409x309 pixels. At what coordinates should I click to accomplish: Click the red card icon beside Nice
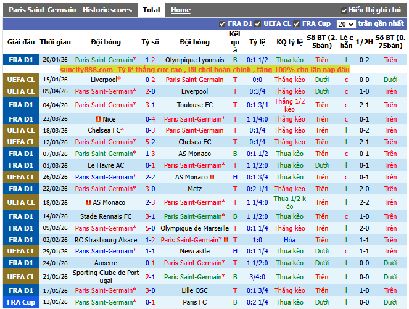coord(99,119)
